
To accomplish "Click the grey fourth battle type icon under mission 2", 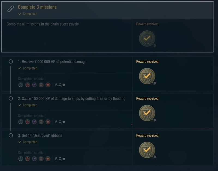I will 41,122.
